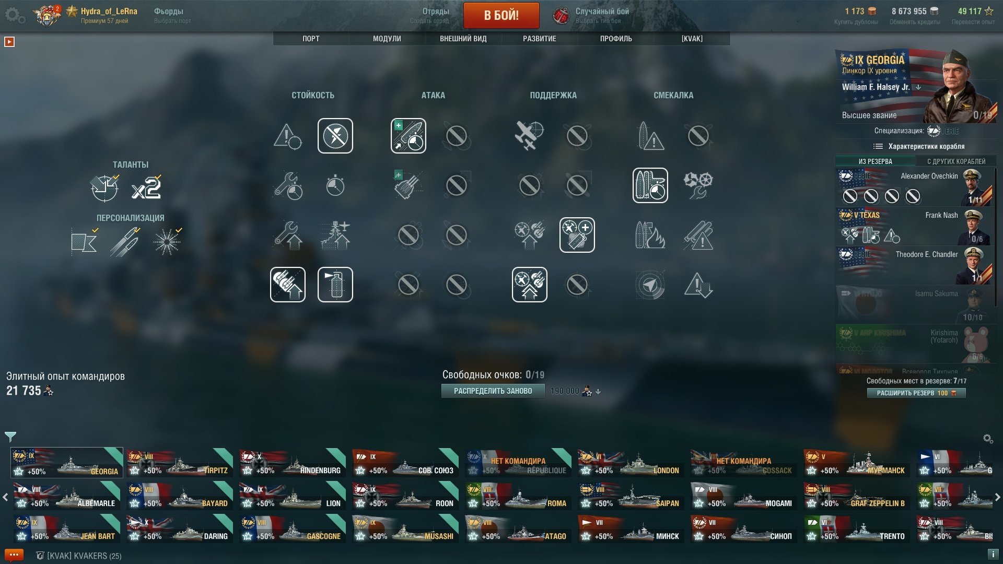Screen dimensions: 1003x564
Task: Select the gear and ship wheel skill icon
Action: coord(698,185)
